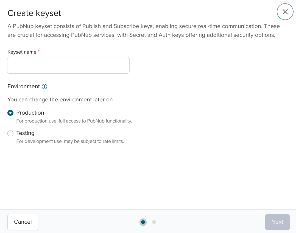
Task: Click the Keyset name field label
Action: click(22, 52)
